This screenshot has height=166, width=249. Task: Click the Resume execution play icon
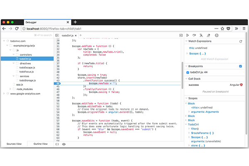[x=188, y=35]
